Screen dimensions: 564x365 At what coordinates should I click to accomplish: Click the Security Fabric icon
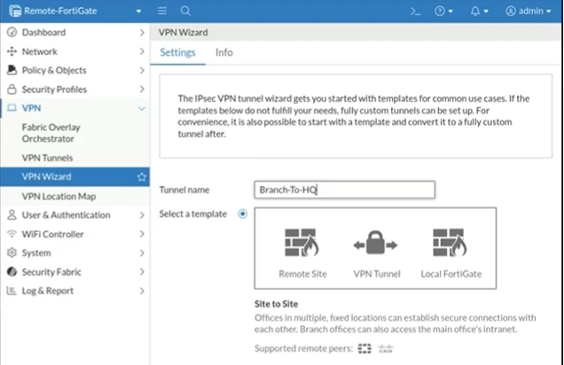point(12,272)
